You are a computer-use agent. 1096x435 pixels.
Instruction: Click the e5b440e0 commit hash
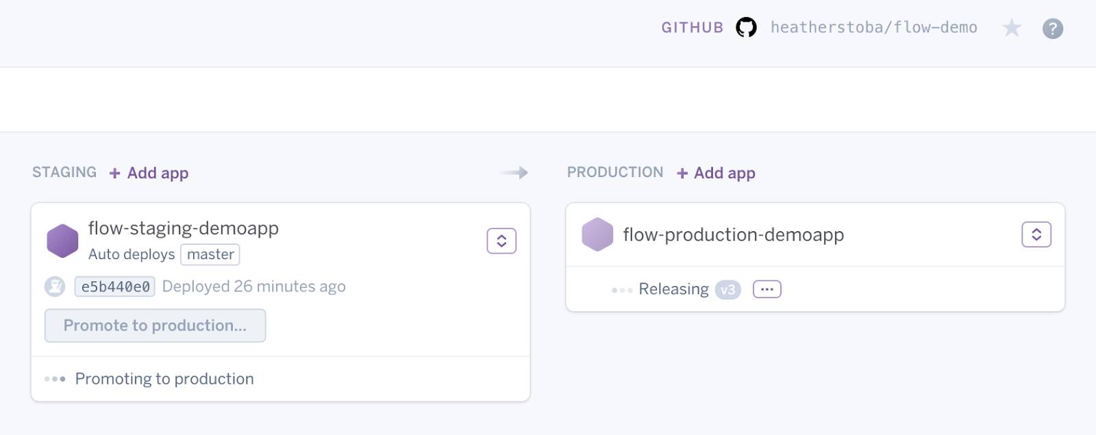pyautogui.click(x=114, y=287)
